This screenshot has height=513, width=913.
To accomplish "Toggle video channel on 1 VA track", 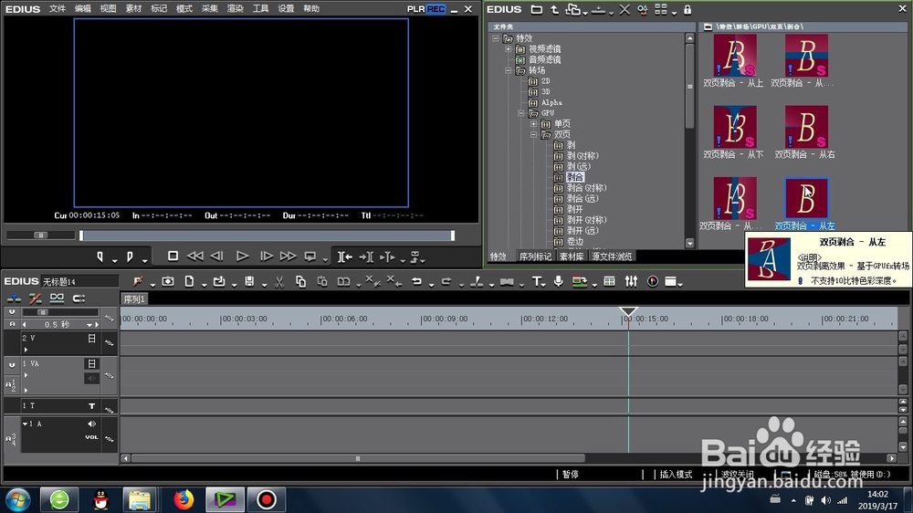I will pyautogui.click(x=91, y=364).
